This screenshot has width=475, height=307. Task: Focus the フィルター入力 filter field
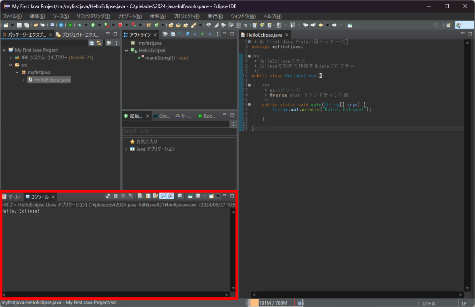coord(179,131)
